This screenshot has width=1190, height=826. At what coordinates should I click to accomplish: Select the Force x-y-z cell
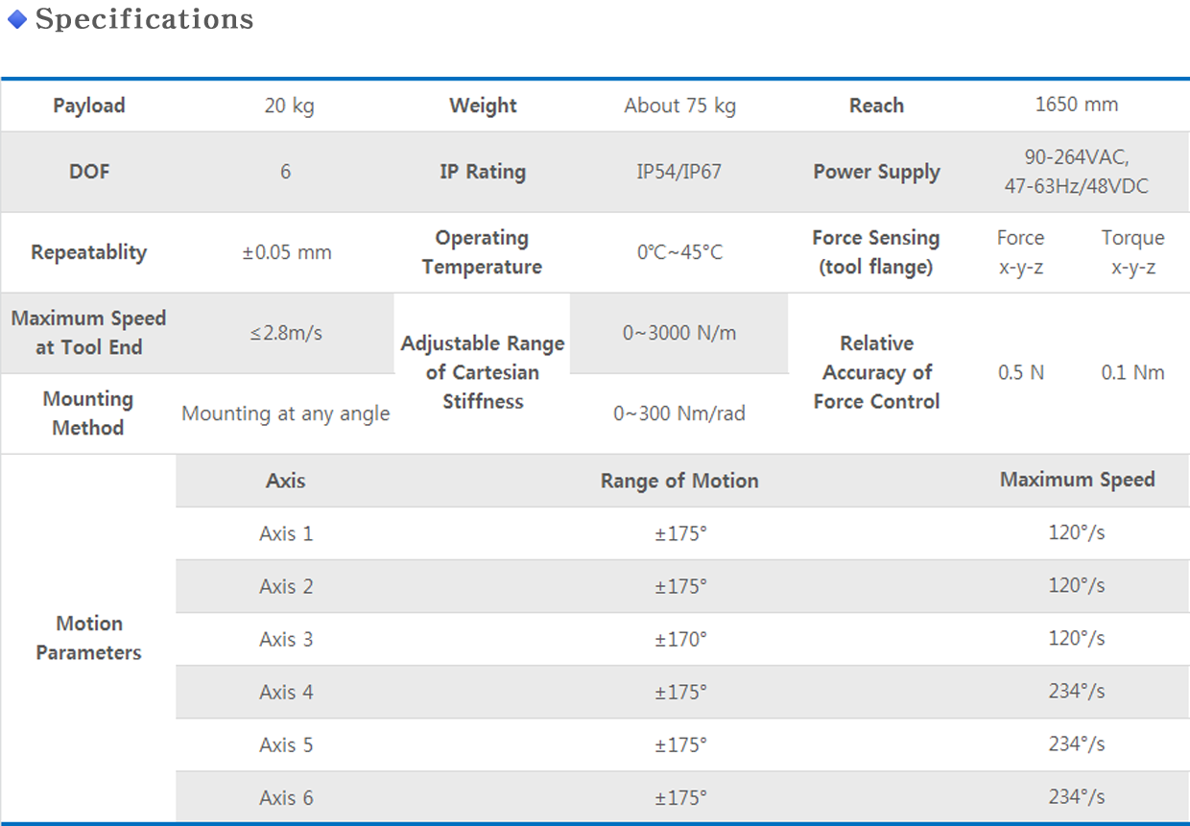pos(1020,252)
